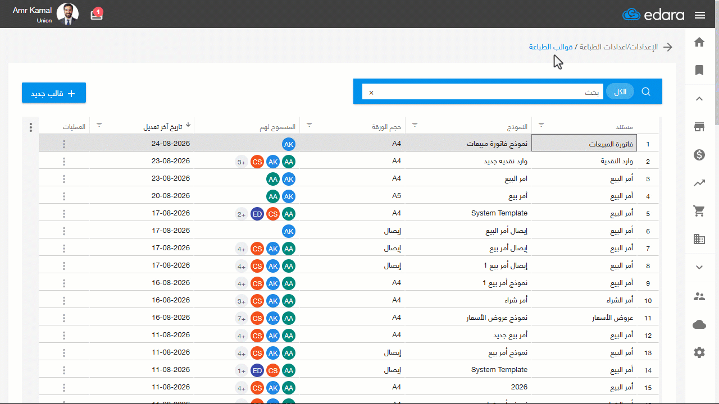Open the store sidebar icon

click(699, 127)
